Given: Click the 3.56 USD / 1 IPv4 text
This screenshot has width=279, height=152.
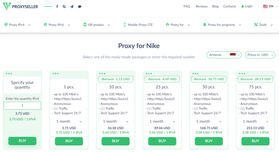Looking at the screenshot, I should click(162, 132).
